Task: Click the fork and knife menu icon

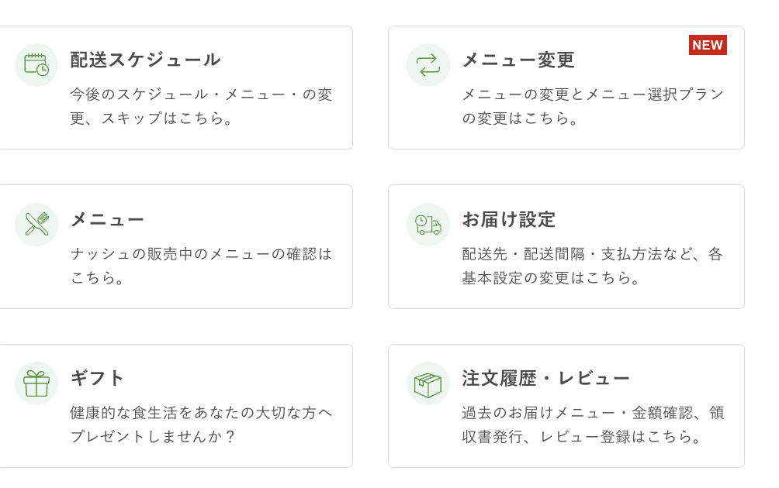Action: [36, 225]
